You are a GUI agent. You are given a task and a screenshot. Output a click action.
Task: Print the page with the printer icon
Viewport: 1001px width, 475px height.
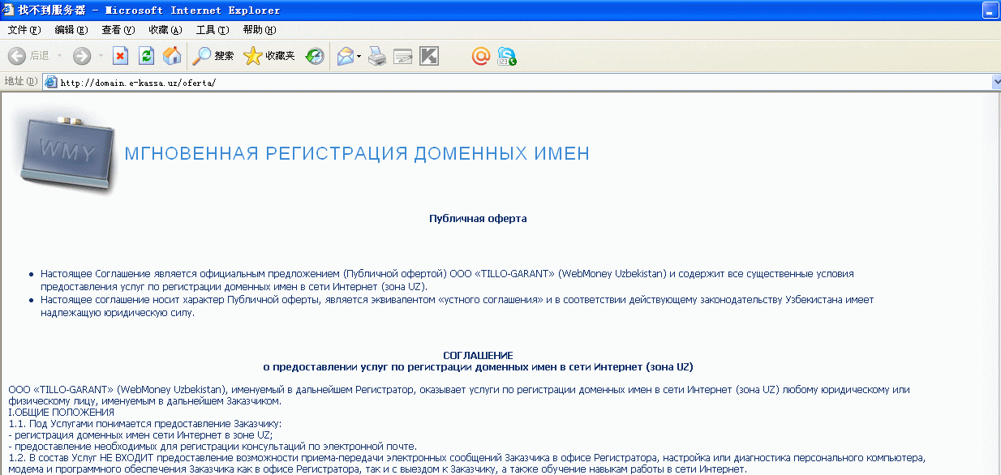(x=377, y=56)
